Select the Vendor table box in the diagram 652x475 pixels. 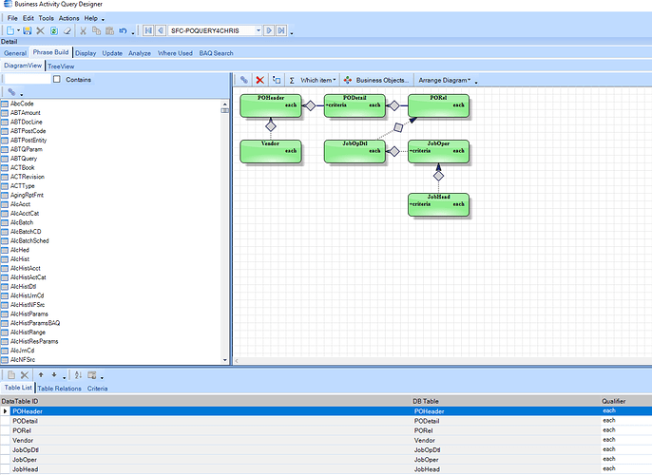coord(271,151)
